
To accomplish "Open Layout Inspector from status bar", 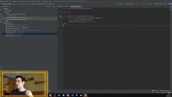I will click(x=164, y=91).
